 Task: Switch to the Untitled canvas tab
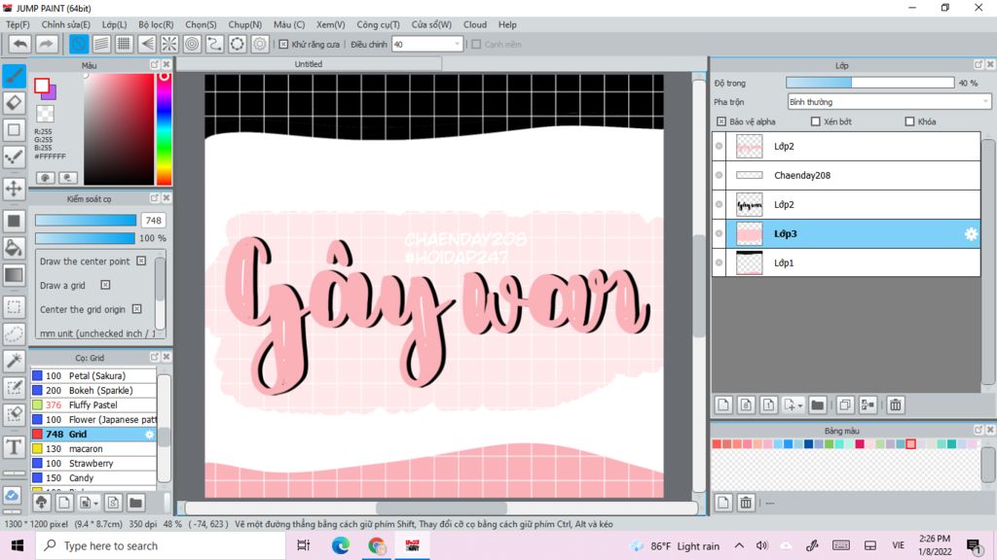tap(309, 64)
